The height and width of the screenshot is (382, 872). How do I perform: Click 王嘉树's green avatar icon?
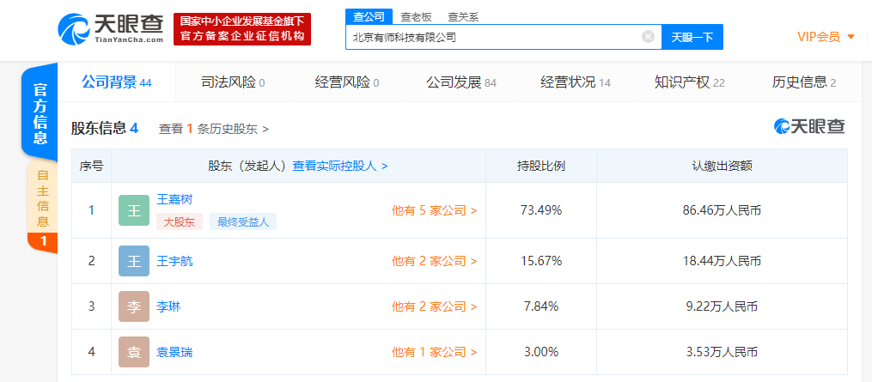tap(134, 210)
